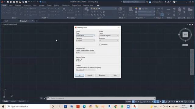Click the Insert block icon
195x109 pixels.
[120, 10]
